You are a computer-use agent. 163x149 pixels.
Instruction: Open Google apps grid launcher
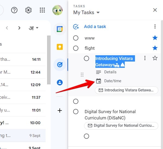(42, 10)
